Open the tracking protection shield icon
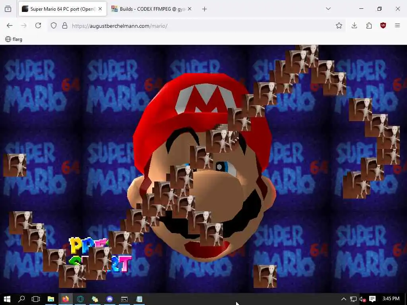The height and width of the screenshot is (305, 407). point(54,25)
